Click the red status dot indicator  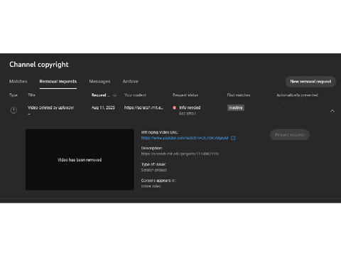tap(175, 107)
